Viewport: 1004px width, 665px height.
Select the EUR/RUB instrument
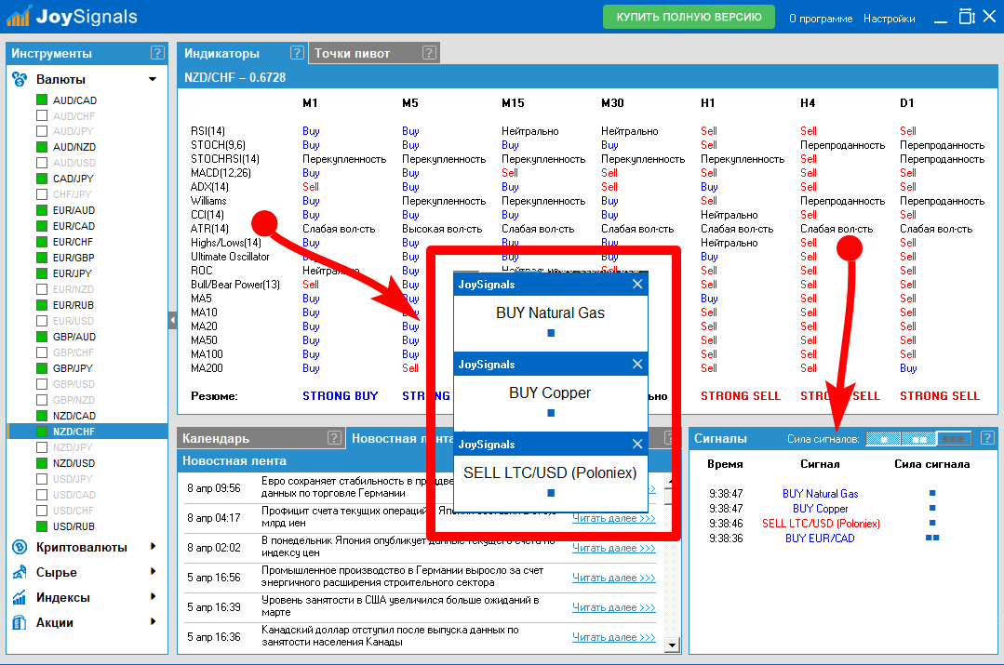coord(73,305)
